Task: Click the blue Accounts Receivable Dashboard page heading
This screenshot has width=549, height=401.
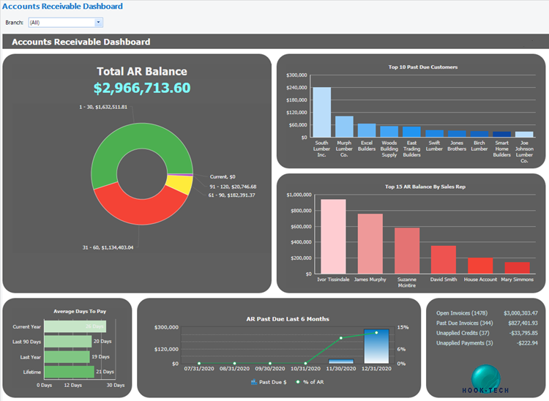Action: (63, 6)
